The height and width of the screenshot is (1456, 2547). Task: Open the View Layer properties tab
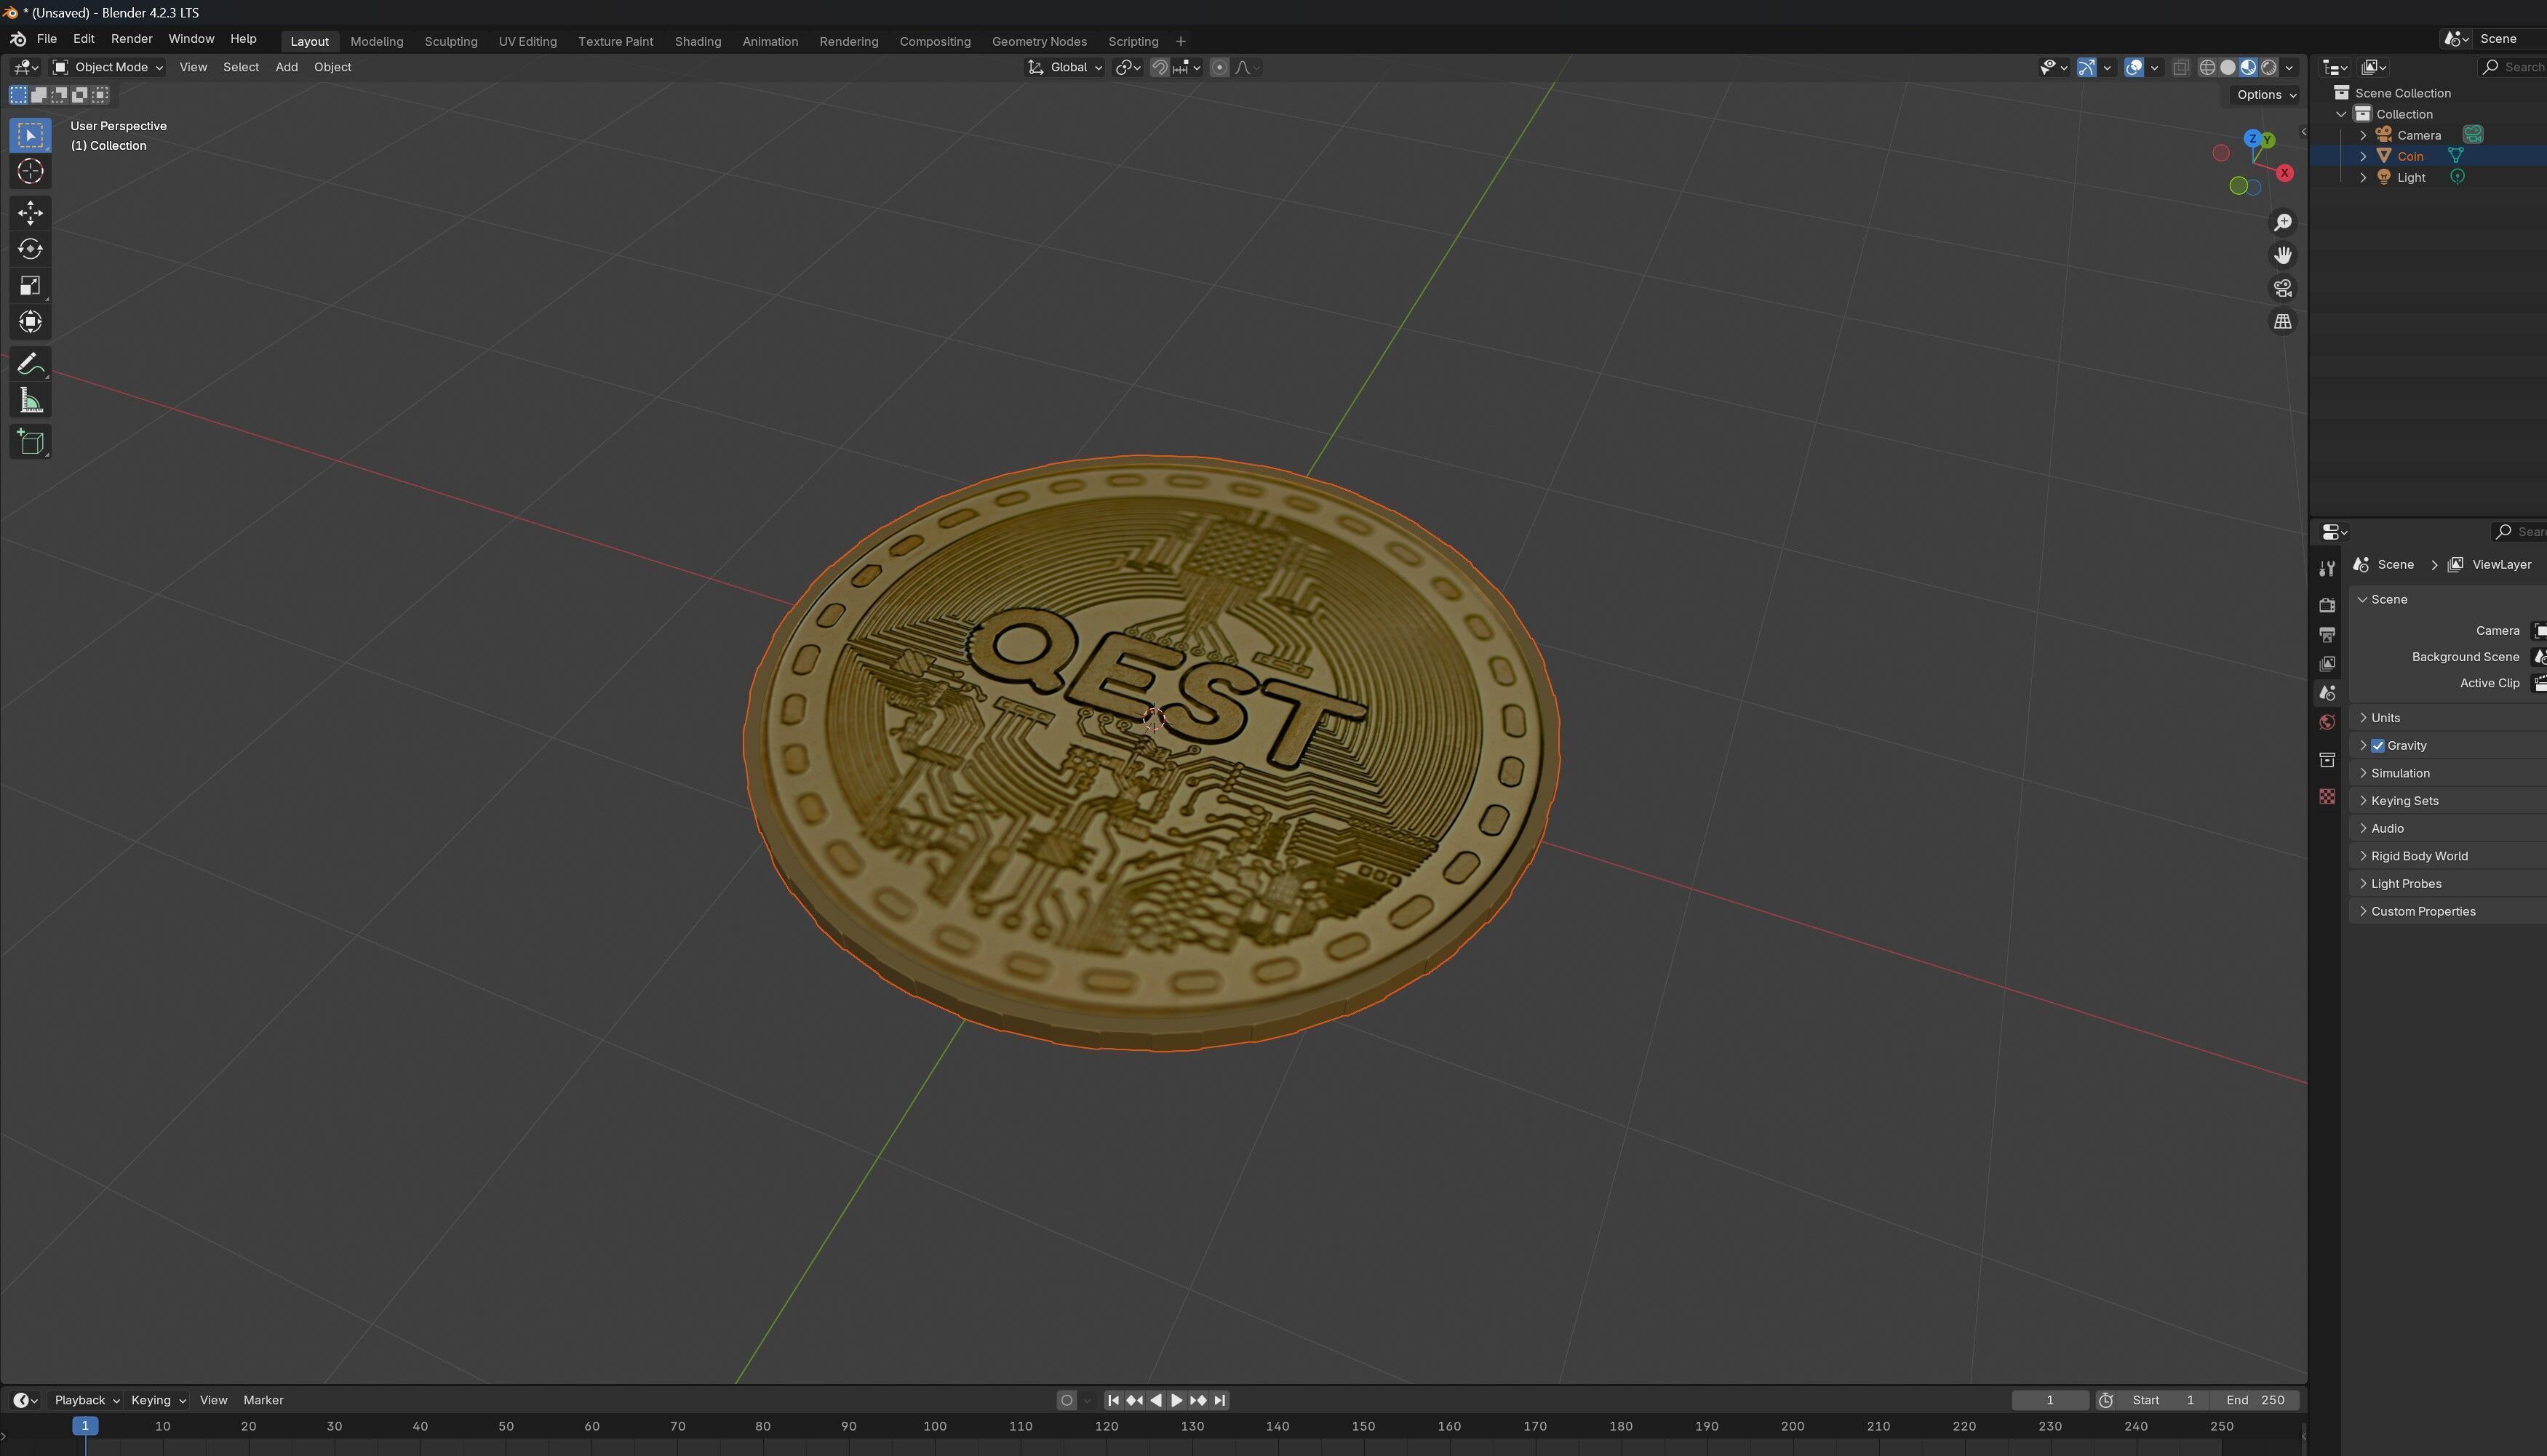click(2327, 663)
